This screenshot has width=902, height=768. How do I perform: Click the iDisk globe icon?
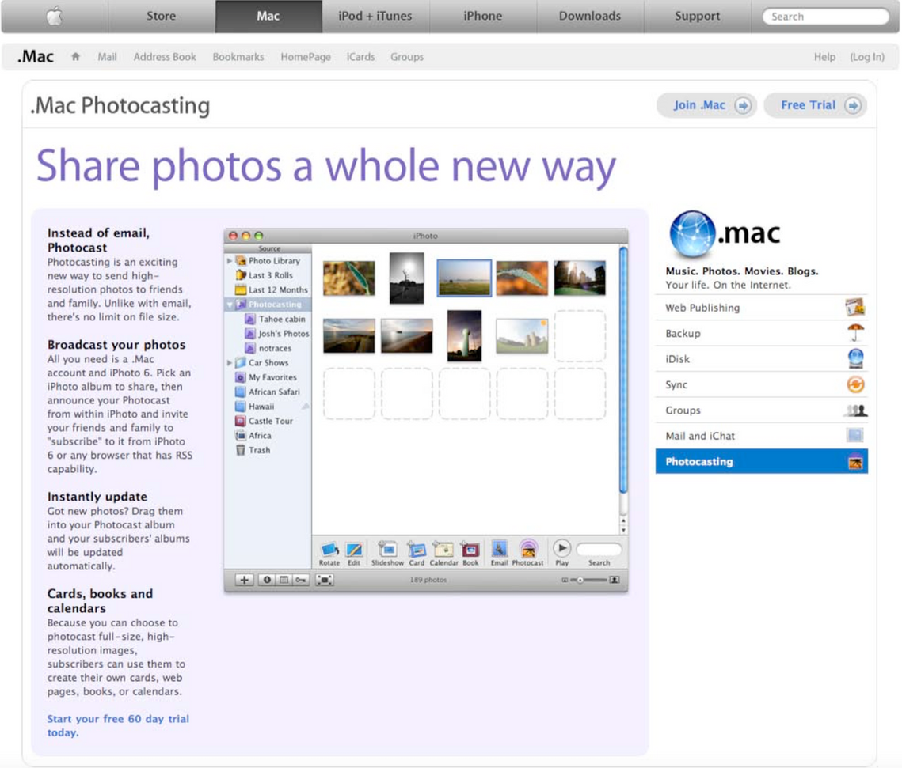point(855,358)
